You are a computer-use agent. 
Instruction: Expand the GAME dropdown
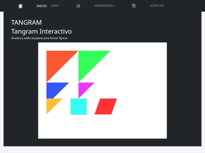tap(55, 6)
